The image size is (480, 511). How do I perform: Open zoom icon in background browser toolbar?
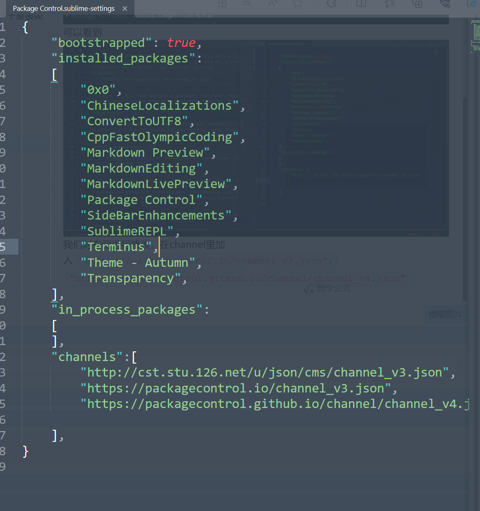(247, 3)
